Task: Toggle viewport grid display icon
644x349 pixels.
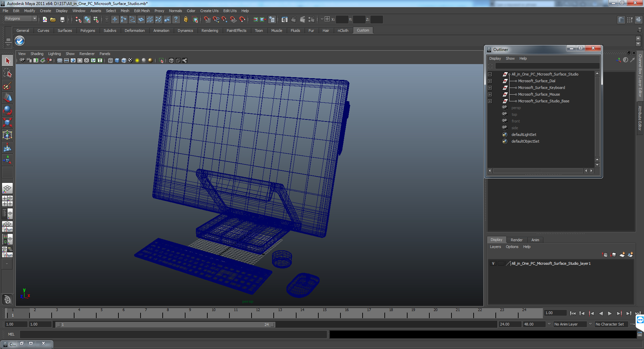Action: coord(60,60)
